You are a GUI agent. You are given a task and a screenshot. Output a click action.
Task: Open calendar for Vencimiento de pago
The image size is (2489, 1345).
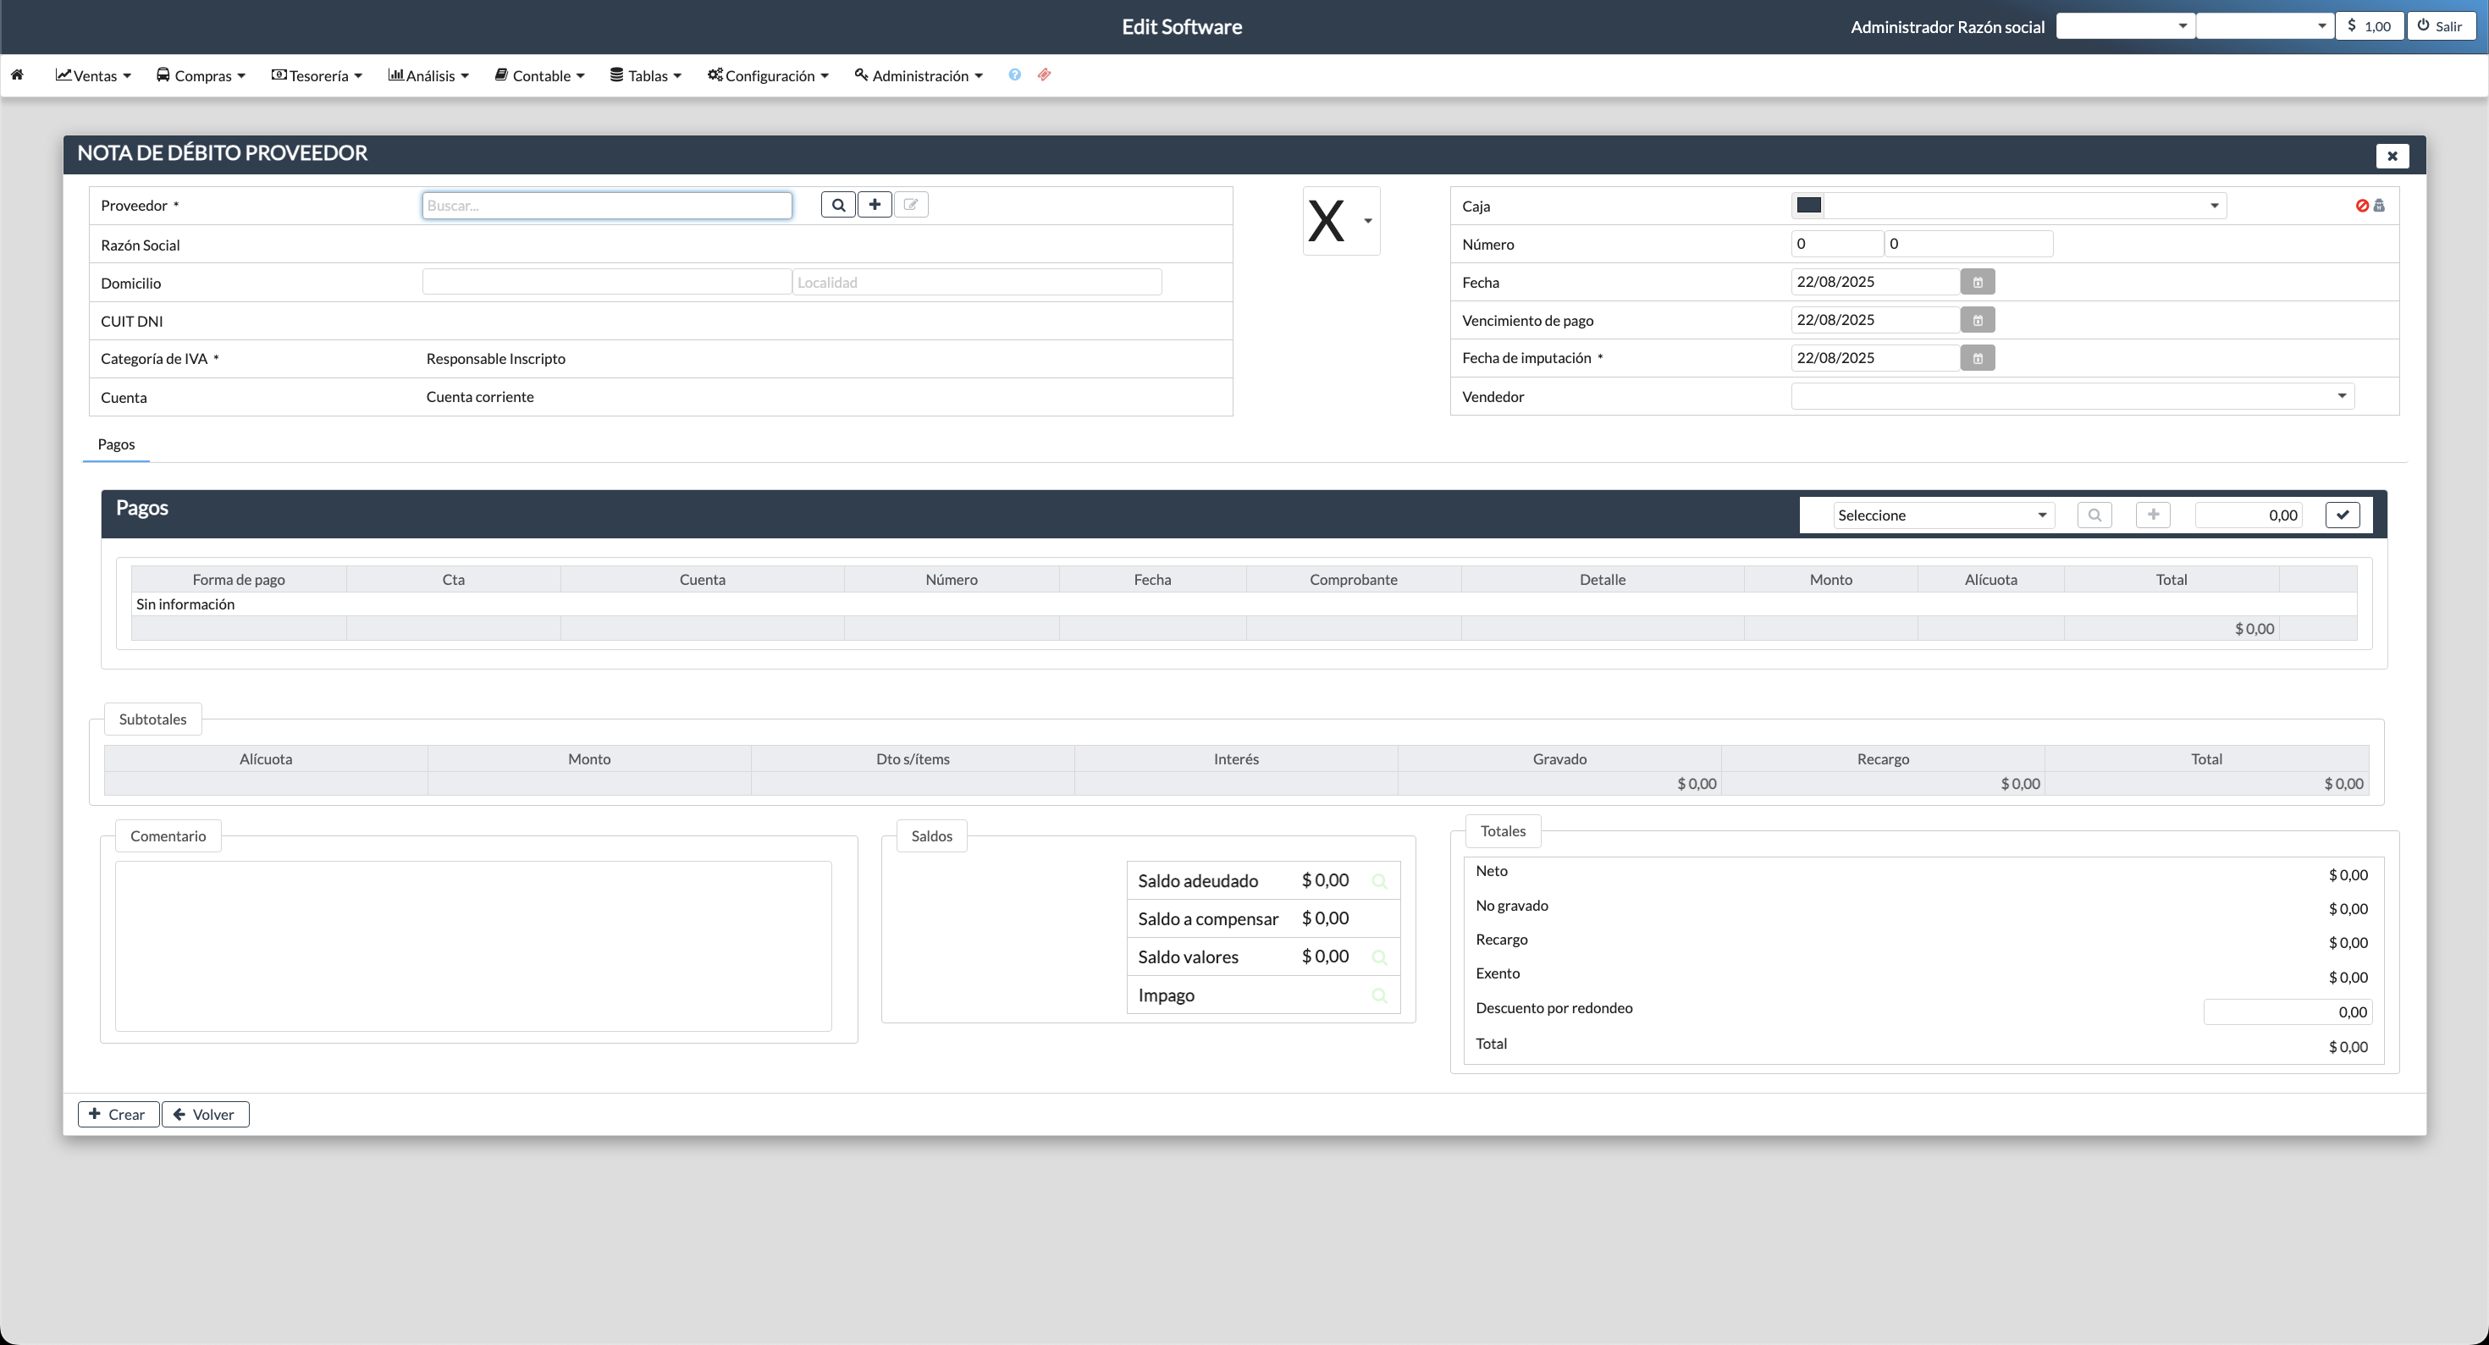click(x=1977, y=320)
